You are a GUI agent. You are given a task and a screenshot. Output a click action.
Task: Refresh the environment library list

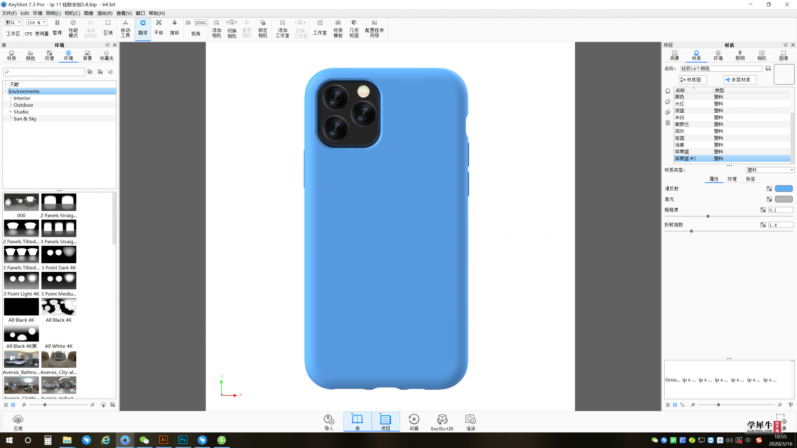tap(110, 72)
